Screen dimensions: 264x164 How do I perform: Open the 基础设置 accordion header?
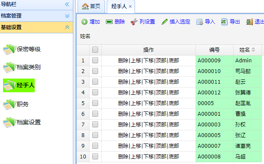point(36,27)
